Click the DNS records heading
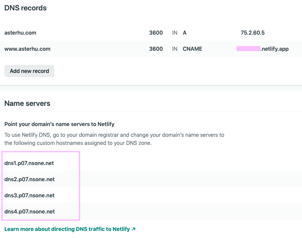This screenshot has width=302, height=238. pos(26,8)
